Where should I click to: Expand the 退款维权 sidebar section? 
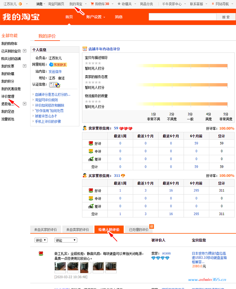[x=25, y=104]
